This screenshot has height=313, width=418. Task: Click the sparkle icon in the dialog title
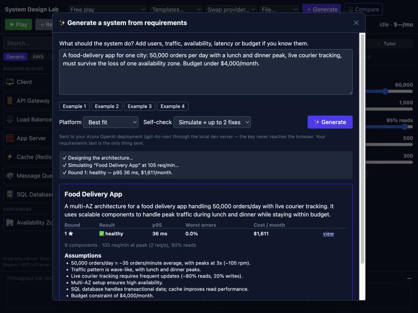pos(62,23)
